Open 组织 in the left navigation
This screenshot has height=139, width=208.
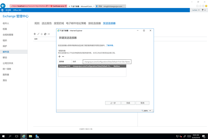[5, 41]
